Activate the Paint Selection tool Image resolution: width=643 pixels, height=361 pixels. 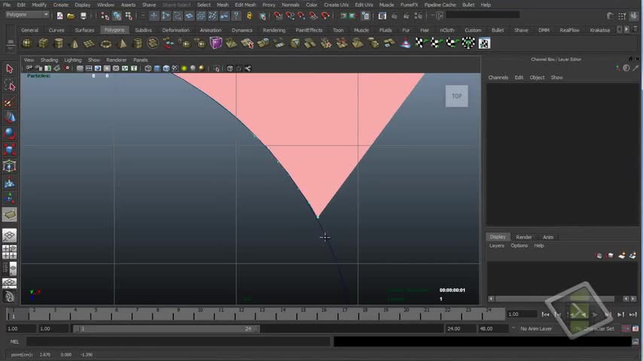pos(10,102)
